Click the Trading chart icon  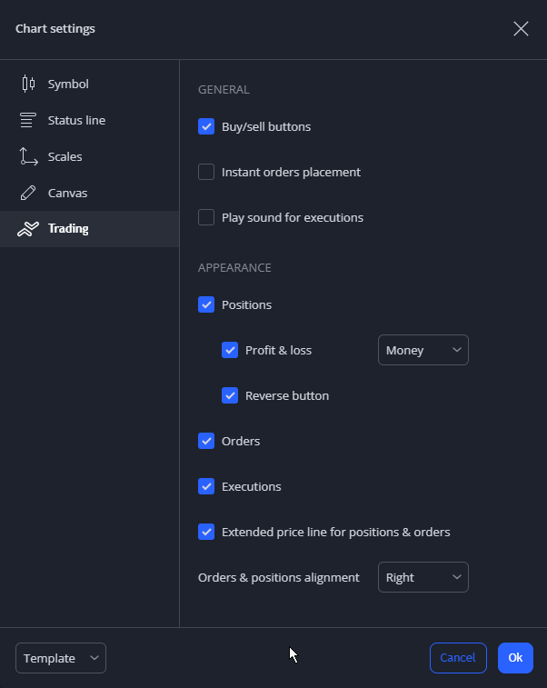(28, 229)
